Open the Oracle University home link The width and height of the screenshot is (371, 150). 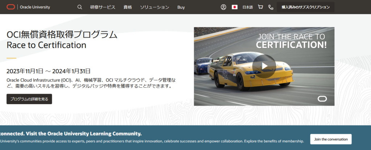tap(35, 7)
